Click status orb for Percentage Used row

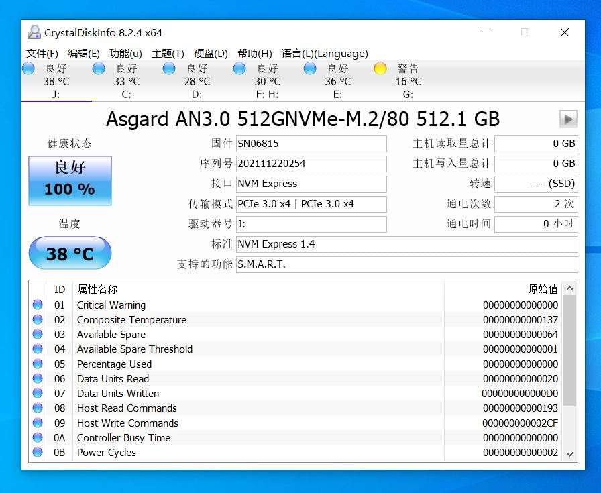click(x=38, y=364)
